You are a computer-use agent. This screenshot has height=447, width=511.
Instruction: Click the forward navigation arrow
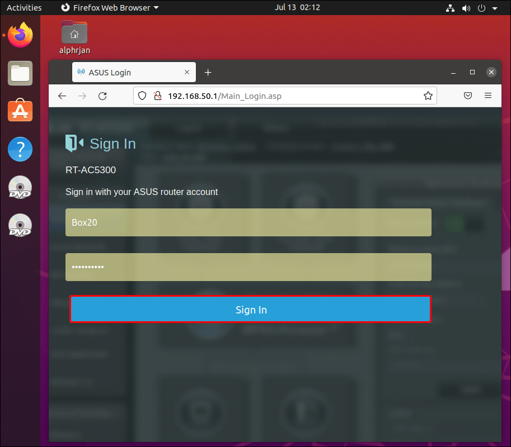click(82, 96)
